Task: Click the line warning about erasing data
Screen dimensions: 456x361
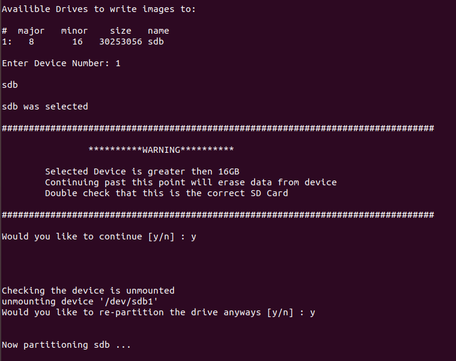Action: point(190,182)
